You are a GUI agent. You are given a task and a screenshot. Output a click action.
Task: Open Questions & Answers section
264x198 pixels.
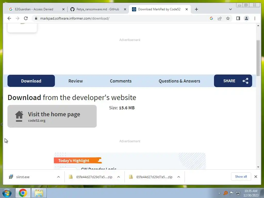179,81
